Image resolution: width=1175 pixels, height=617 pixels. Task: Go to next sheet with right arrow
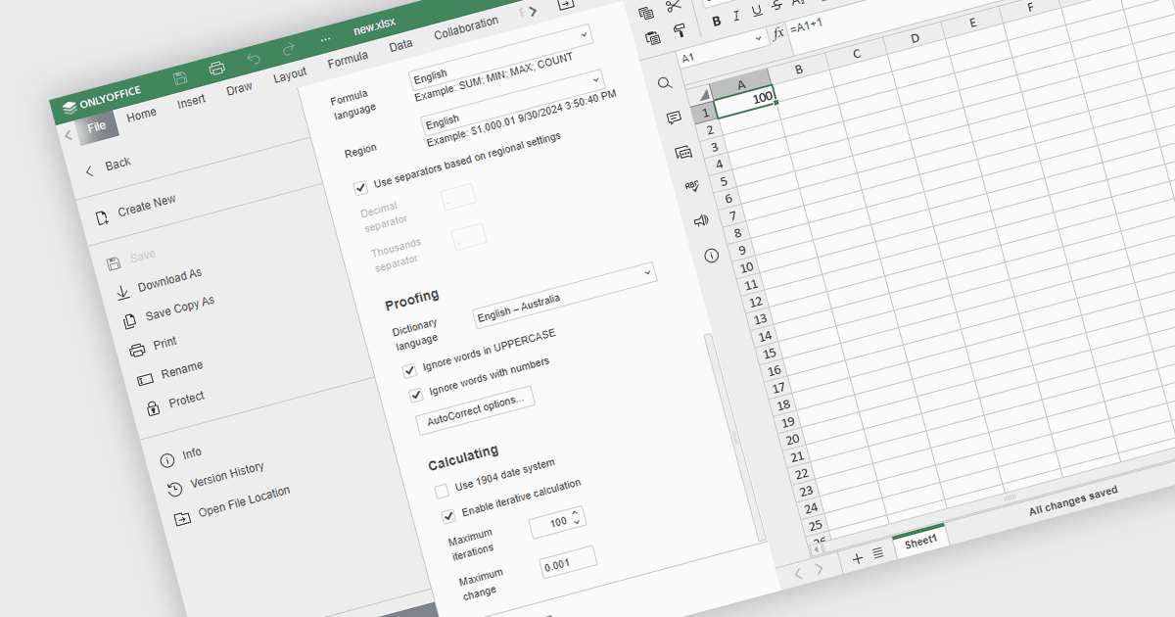820,569
